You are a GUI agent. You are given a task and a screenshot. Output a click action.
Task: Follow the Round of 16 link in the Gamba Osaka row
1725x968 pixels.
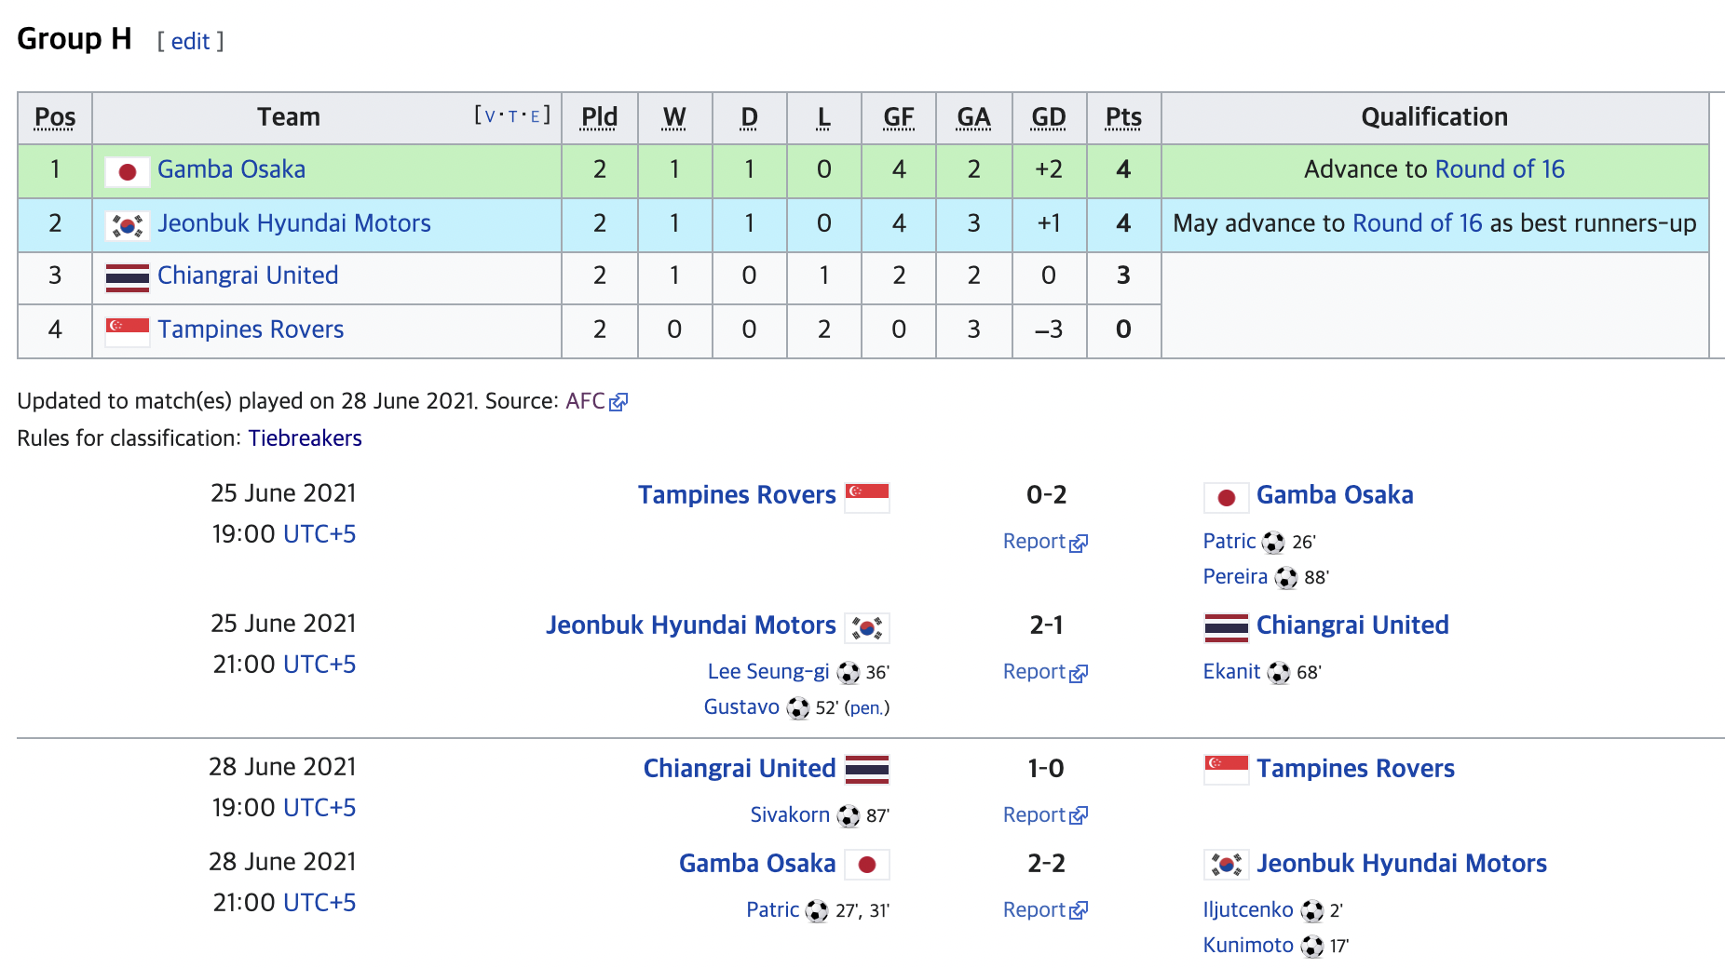pos(1500,169)
